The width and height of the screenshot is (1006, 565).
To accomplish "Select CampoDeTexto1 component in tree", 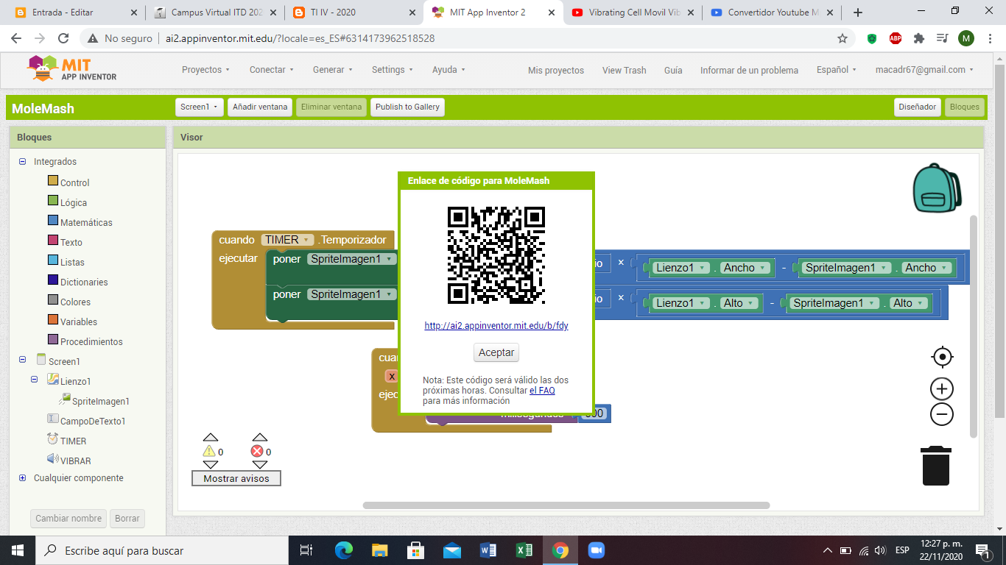I will click(x=93, y=421).
